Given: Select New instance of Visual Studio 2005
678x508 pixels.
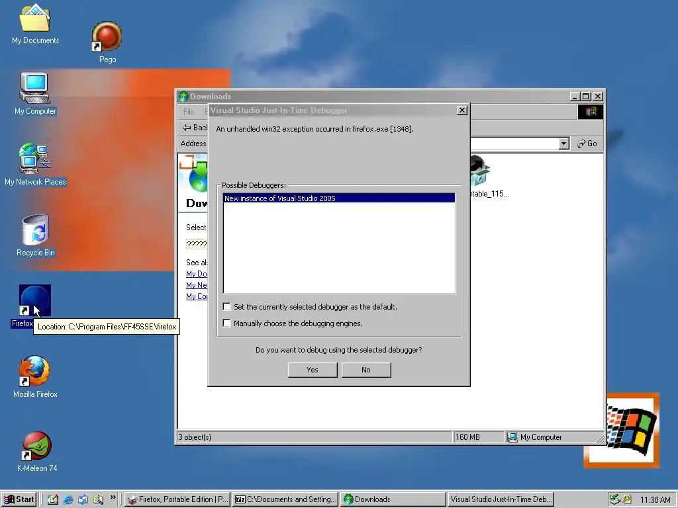Looking at the screenshot, I should pos(339,198).
